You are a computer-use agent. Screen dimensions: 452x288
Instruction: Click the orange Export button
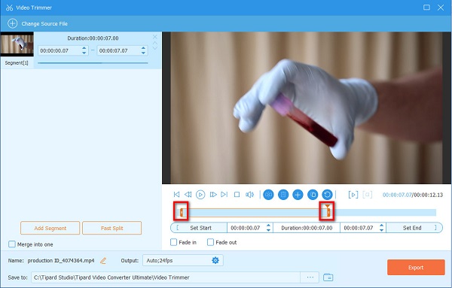[416, 268]
